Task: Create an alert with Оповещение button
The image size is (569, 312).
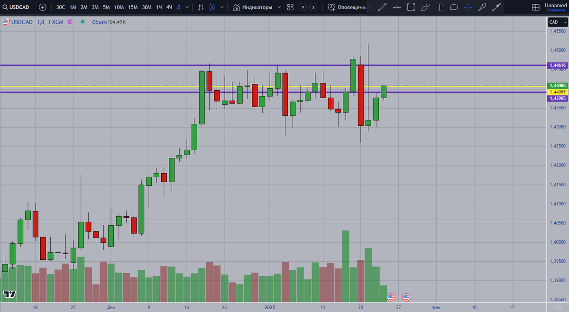Action: [x=348, y=7]
